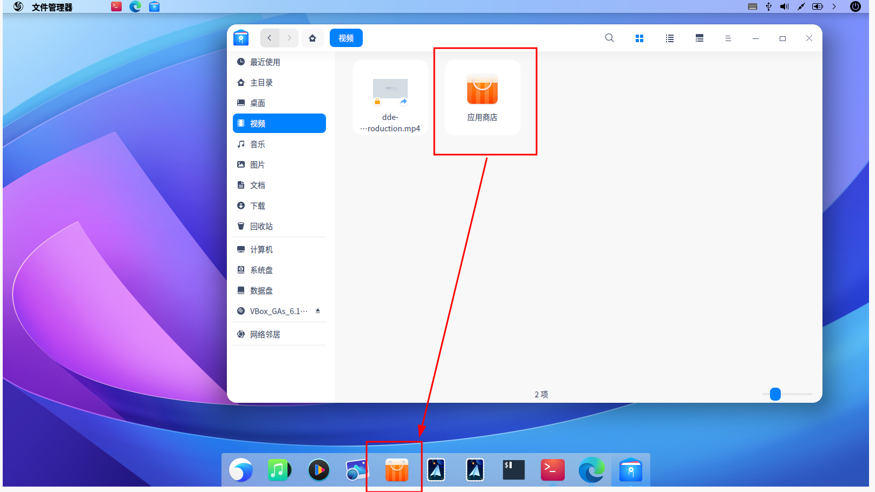Open file manager in the dock
The image size is (875, 492).
coord(630,470)
